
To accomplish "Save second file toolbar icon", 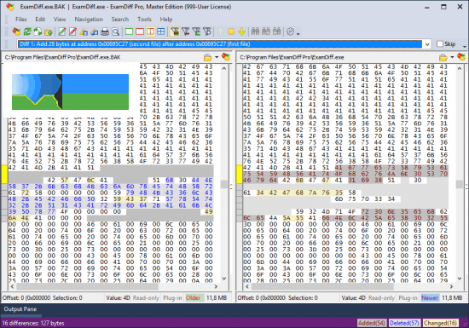I will click(95, 32).
